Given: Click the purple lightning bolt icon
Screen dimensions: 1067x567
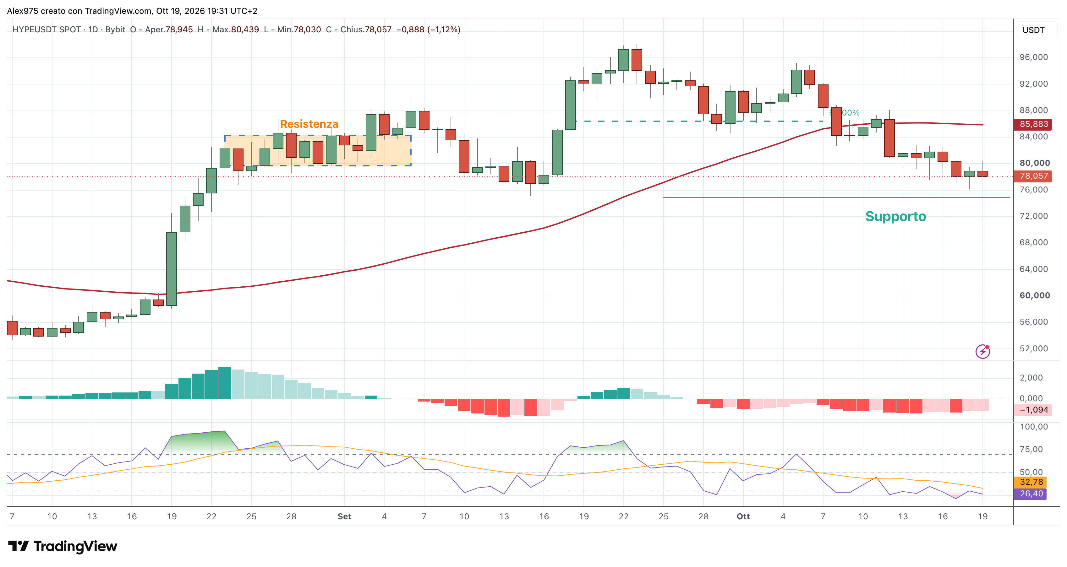Looking at the screenshot, I should 982,351.
